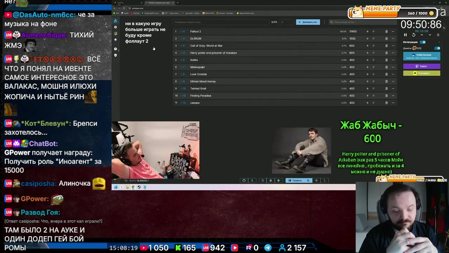Delete Call of Duty: World at War lot
This screenshot has height=253, width=449.
coord(387,46)
